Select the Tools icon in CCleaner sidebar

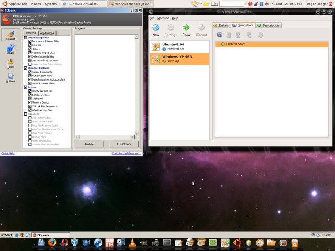pos(10,64)
